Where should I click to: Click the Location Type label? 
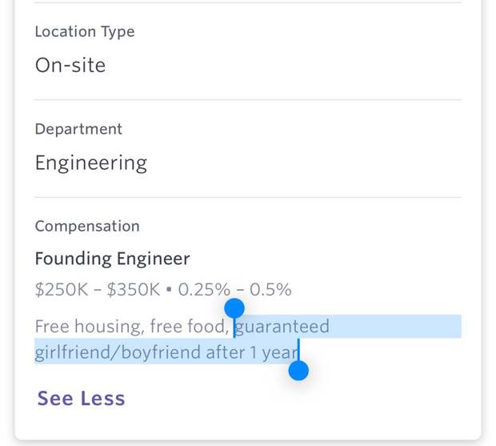tap(85, 32)
